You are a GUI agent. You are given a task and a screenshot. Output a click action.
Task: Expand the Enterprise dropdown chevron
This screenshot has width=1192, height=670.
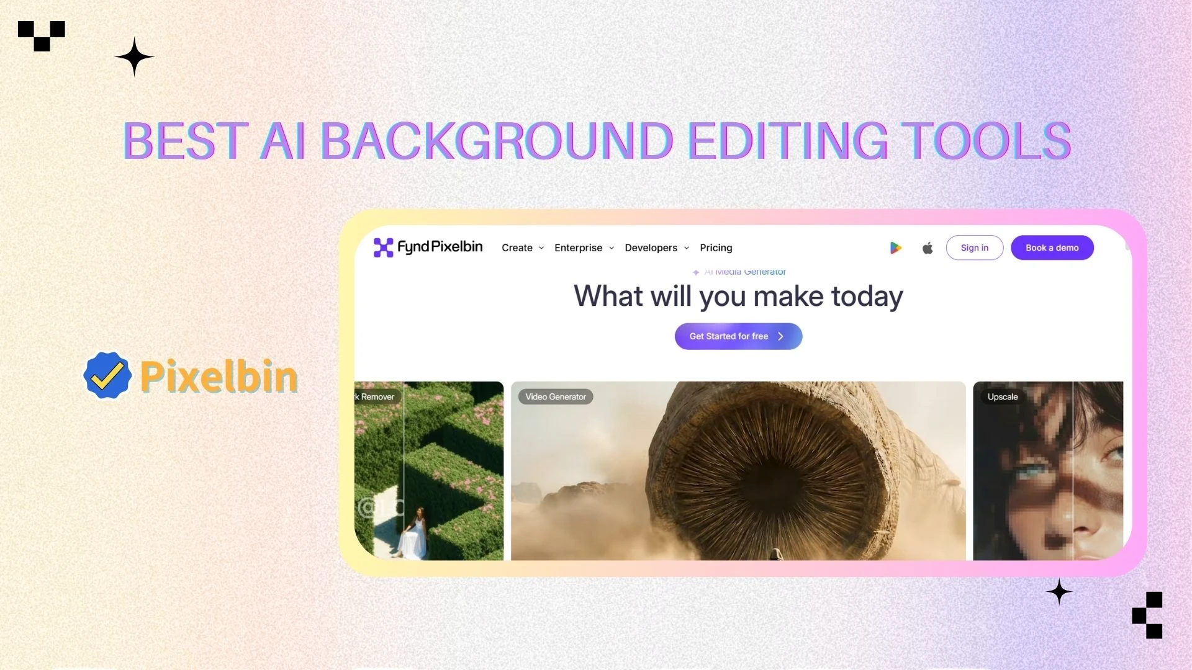612,248
